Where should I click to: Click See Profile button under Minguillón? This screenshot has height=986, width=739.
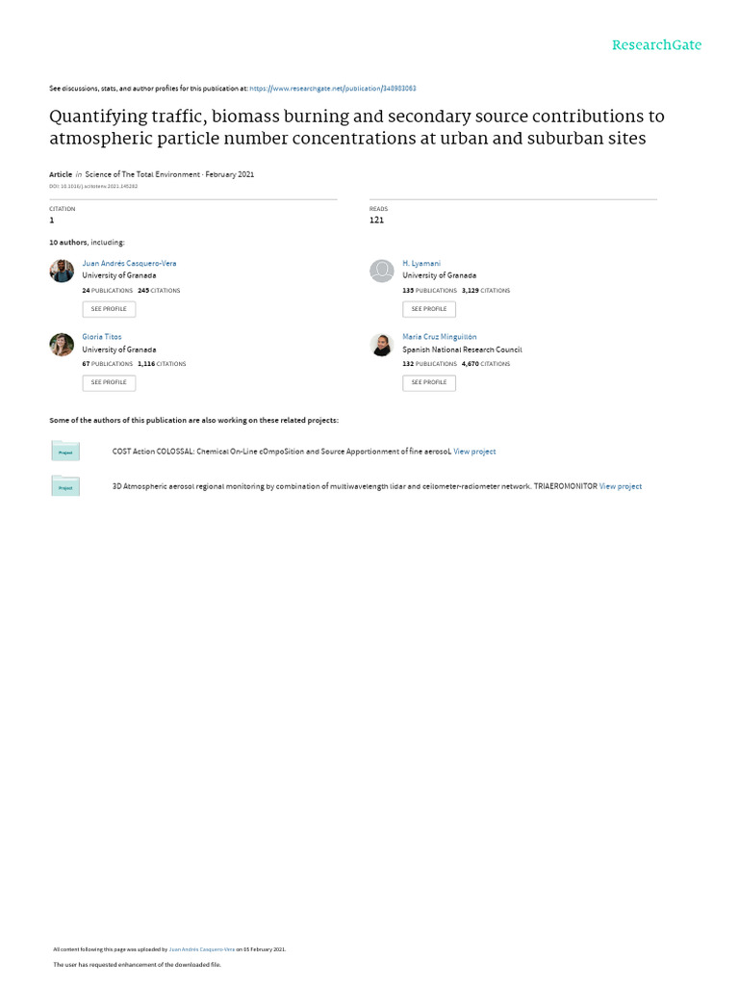pos(429,382)
